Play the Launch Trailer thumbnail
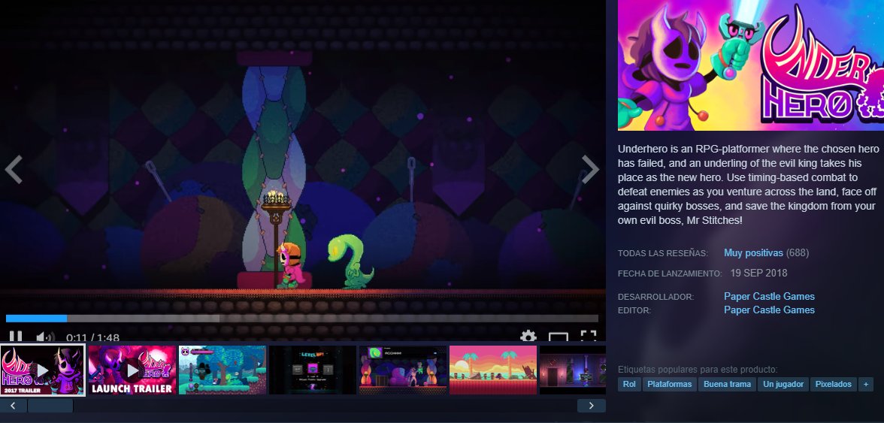 [x=132, y=370]
